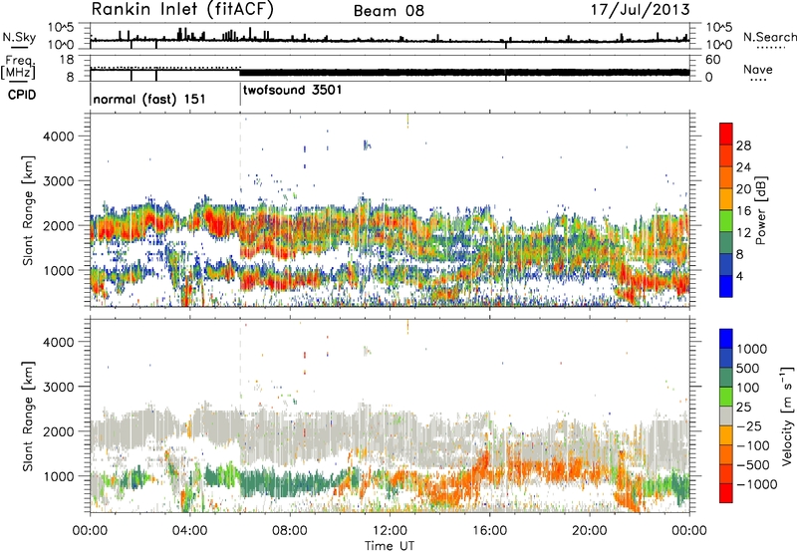797x552 pixels.
Task: Click the 'Beam 08' label
Action: [x=389, y=11]
